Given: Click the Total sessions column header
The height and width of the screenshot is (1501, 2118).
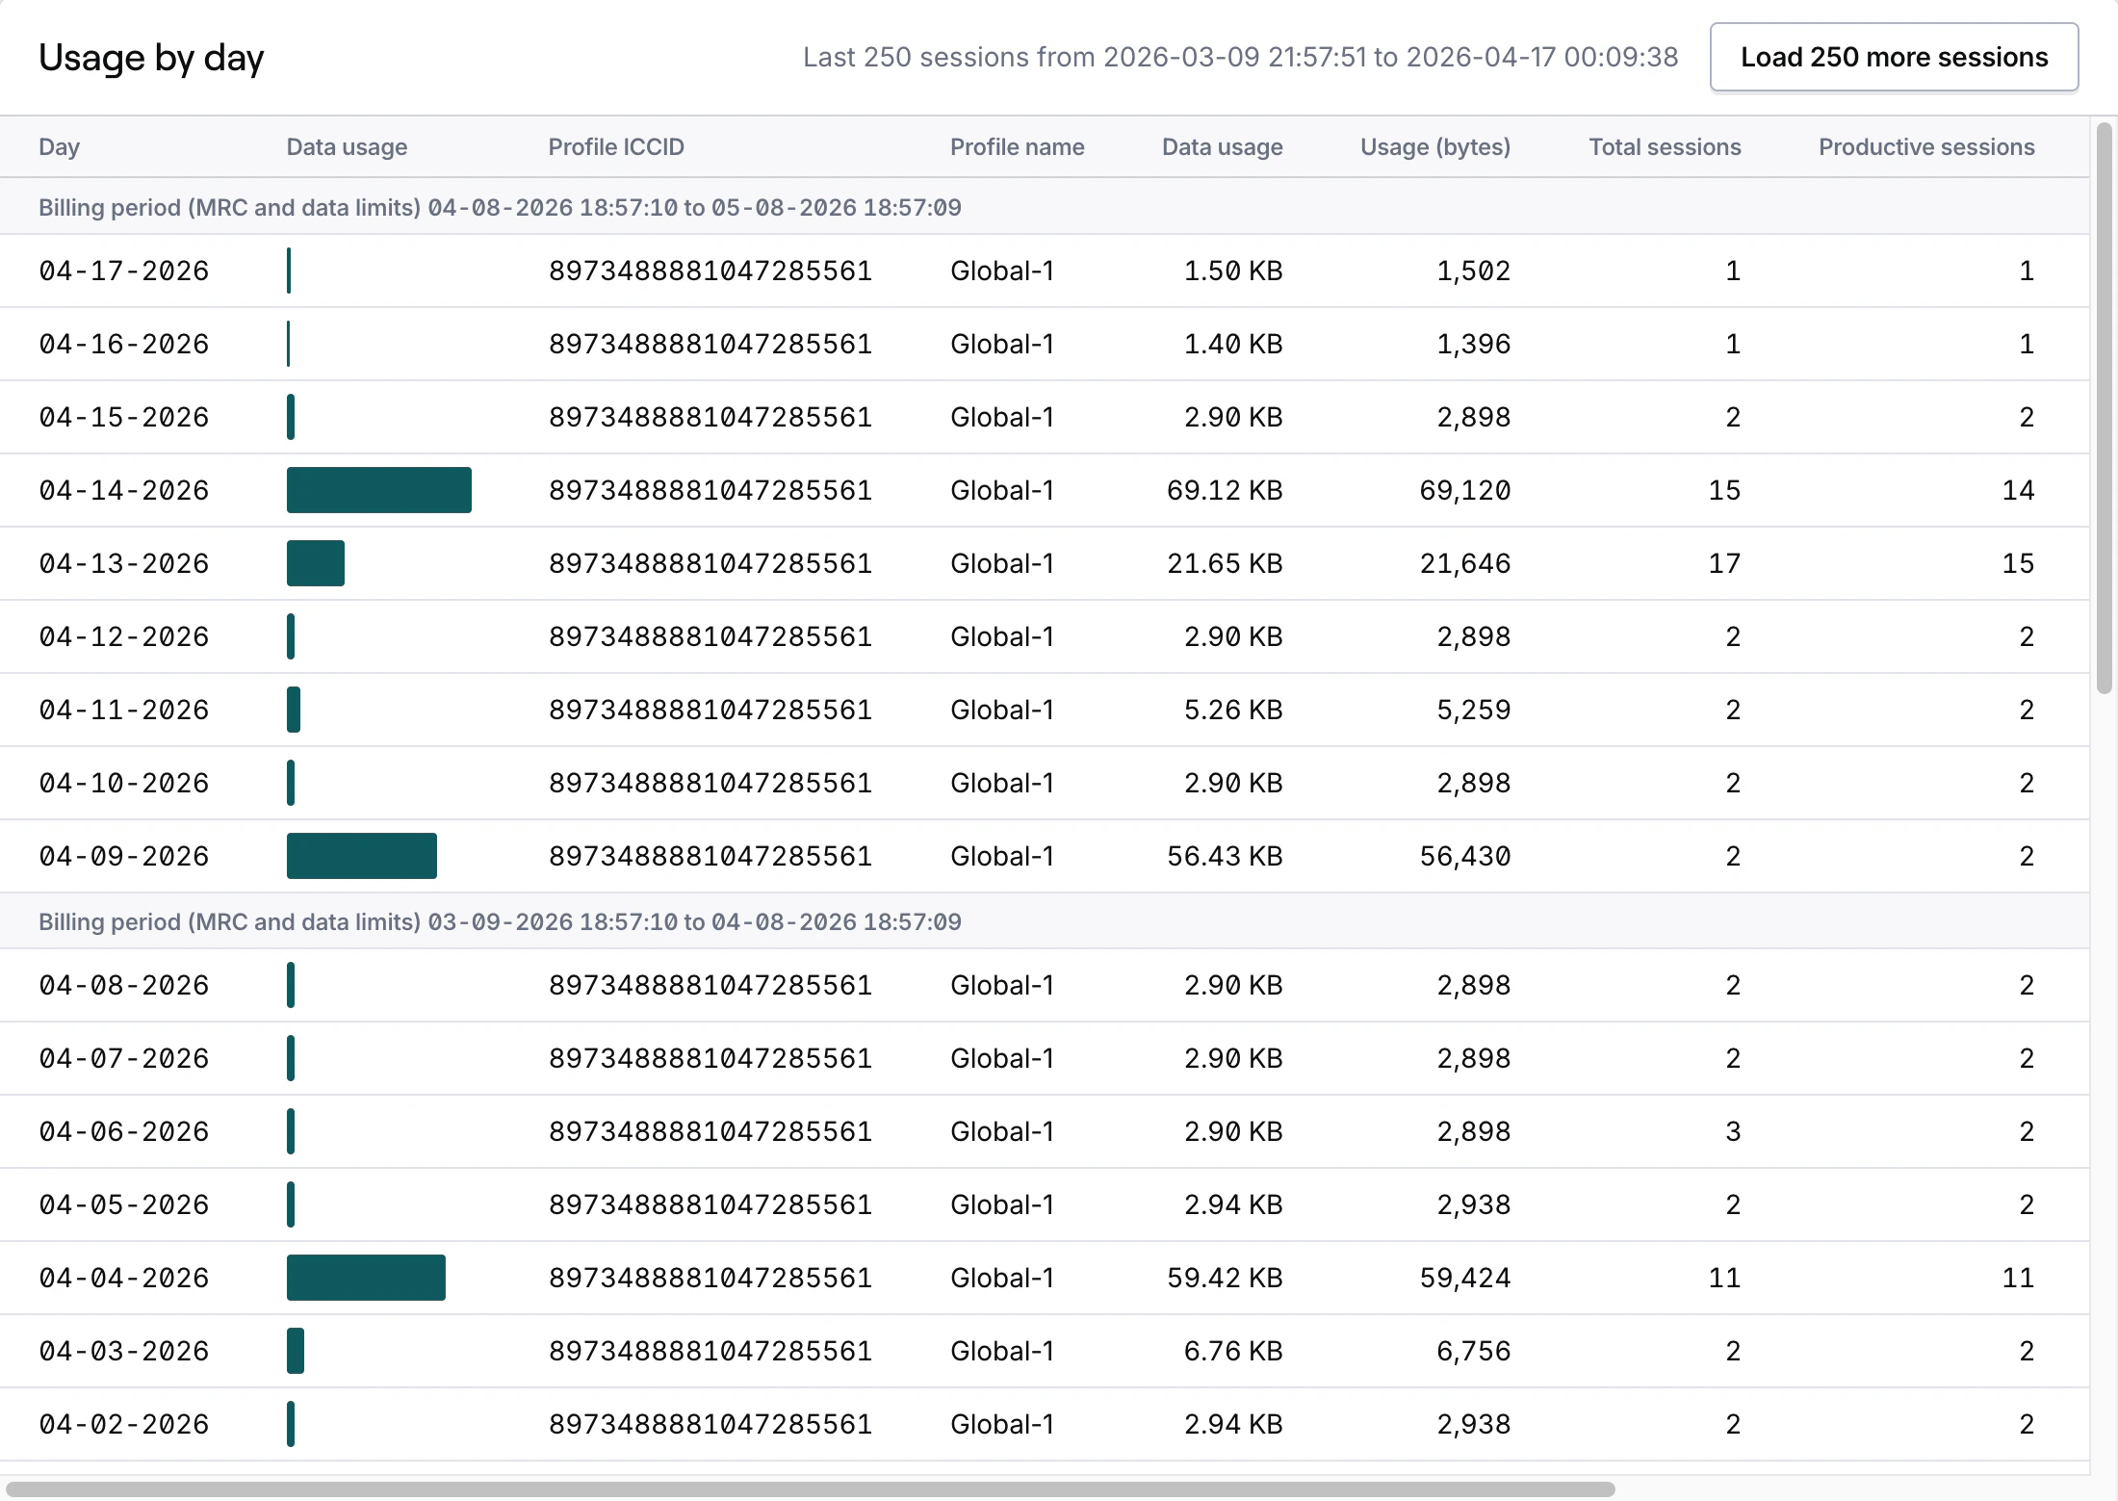Looking at the screenshot, I should [1665, 146].
